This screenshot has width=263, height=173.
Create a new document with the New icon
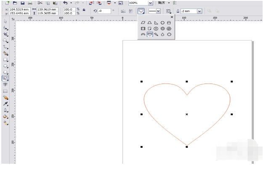click(x=8, y=3)
